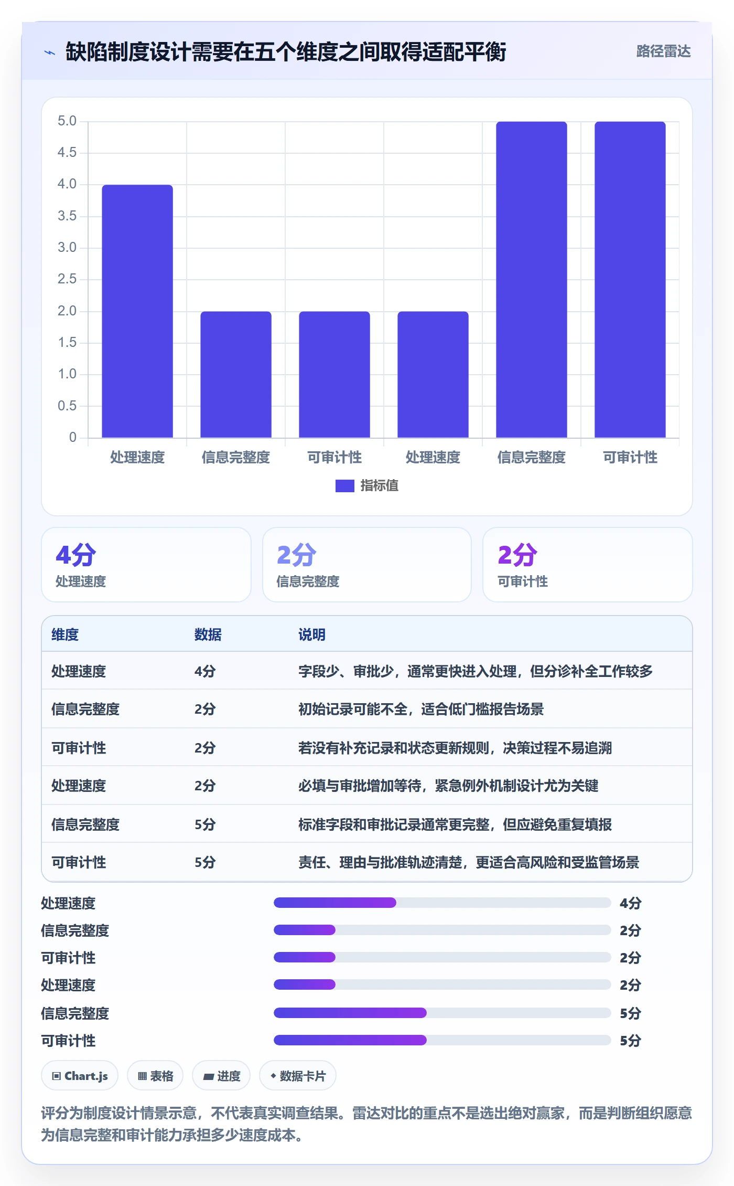Click the 5.0 y-axis tick label

pos(67,121)
